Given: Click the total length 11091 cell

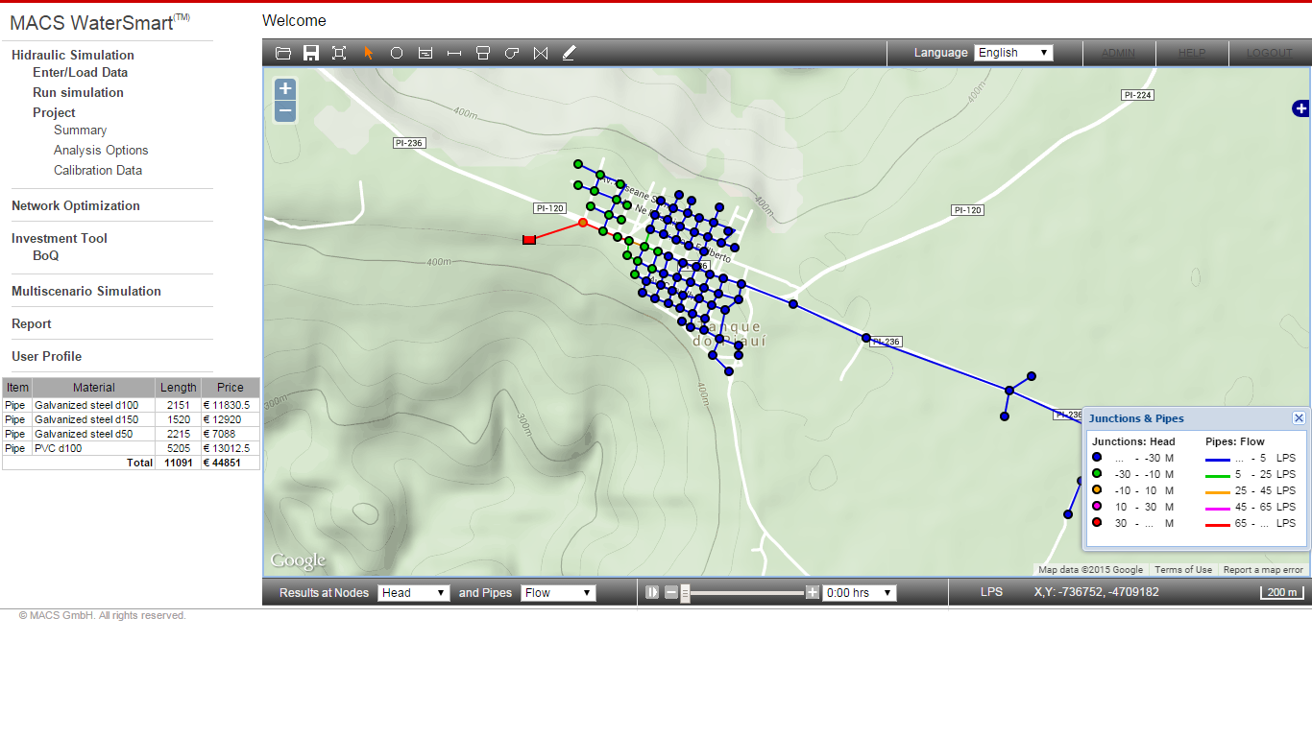Looking at the screenshot, I should [x=179, y=463].
